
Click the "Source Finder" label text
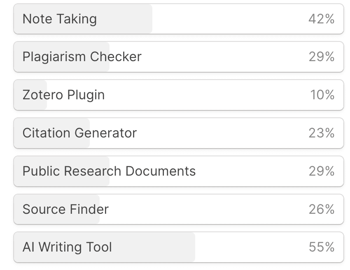coord(65,209)
